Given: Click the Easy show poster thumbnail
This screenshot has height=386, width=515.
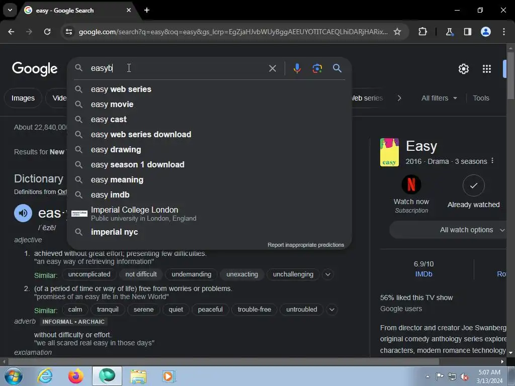Looking at the screenshot, I should (389, 152).
